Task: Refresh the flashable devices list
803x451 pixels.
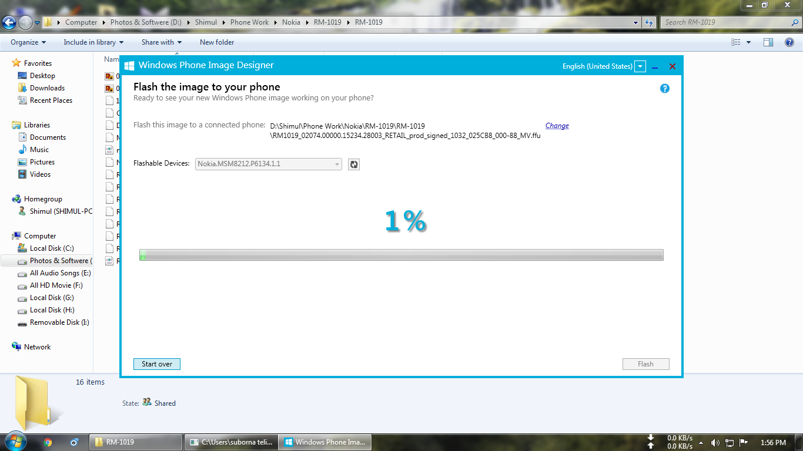Action: tap(354, 164)
